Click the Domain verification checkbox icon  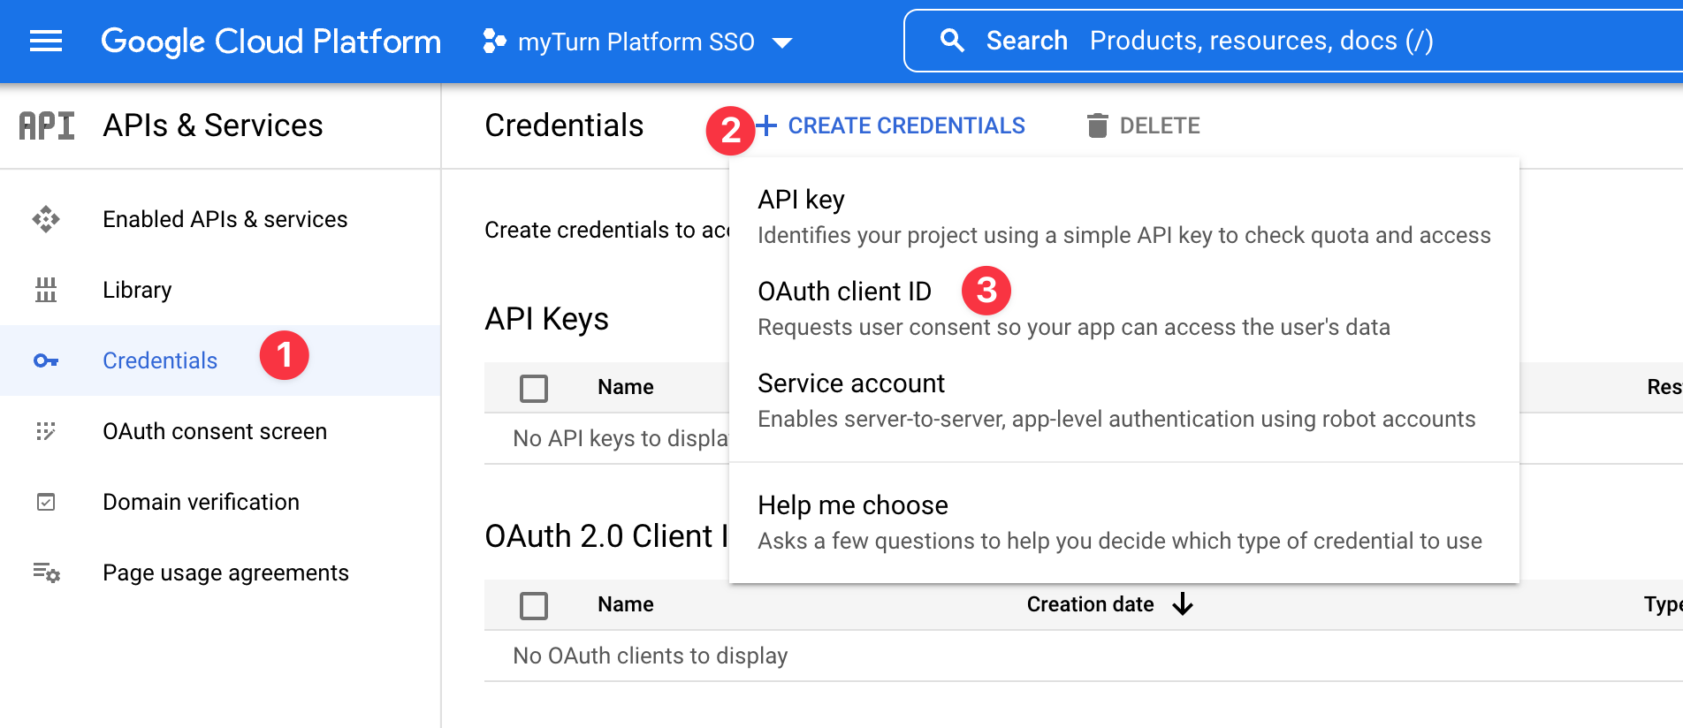(46, 502)
